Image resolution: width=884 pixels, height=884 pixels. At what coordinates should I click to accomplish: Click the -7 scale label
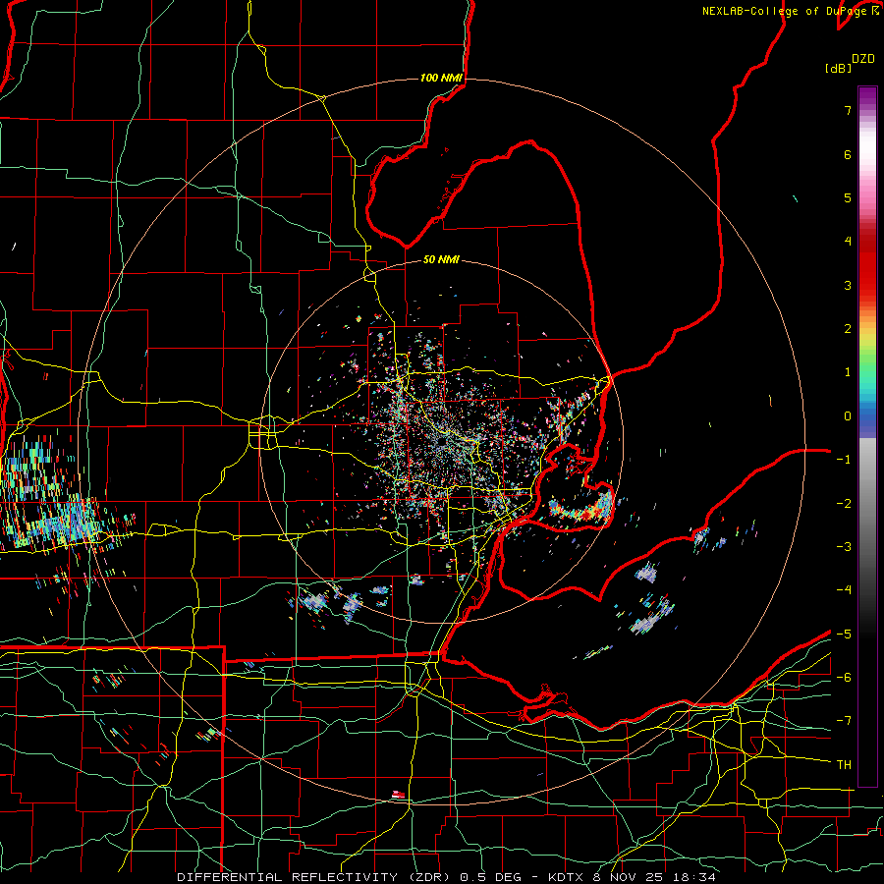pos(844,721)
